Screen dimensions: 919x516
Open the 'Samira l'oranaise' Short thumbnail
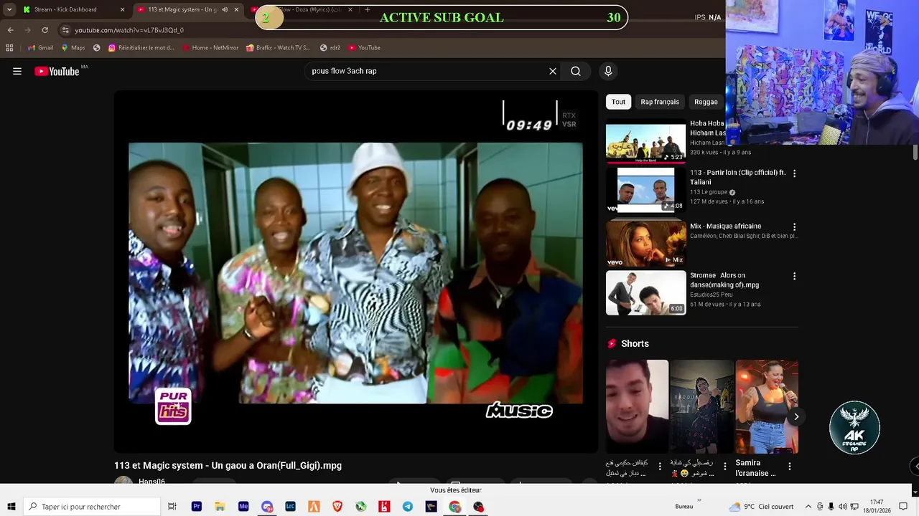[767, 407]
